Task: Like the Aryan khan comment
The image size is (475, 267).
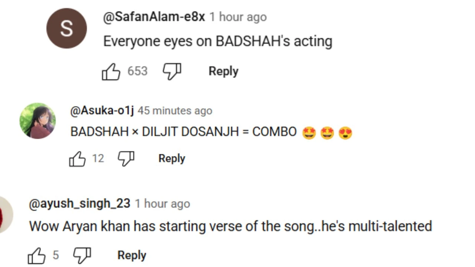Action: pos(36,256)
